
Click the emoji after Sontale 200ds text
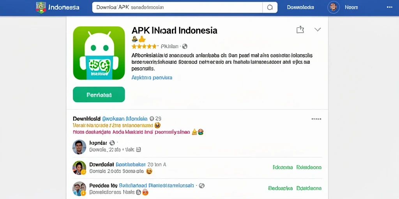(x=149, y=171)
